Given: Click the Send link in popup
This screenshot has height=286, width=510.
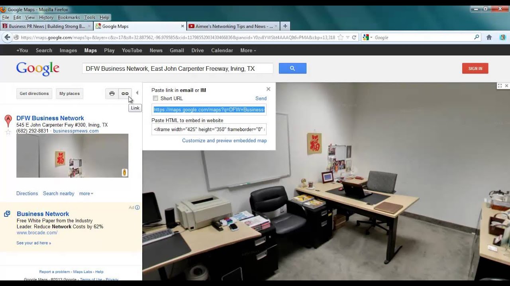Looking at the screenshot, I should pos(261,99).
